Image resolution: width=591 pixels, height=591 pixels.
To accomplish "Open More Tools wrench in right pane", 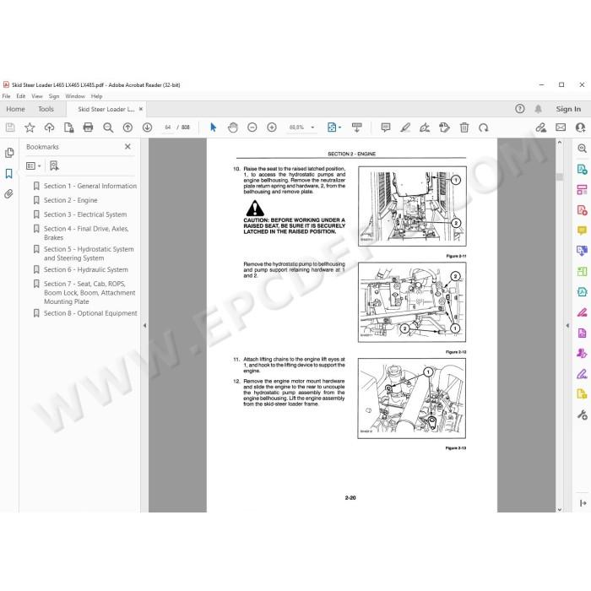I will 582,415.
